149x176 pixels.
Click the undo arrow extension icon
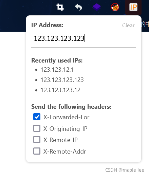click(78, 7)
